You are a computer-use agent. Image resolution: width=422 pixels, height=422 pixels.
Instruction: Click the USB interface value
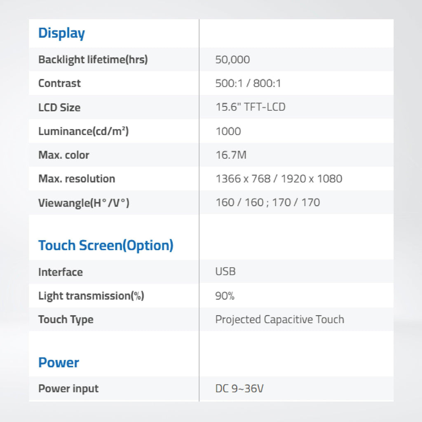[225, 271]
